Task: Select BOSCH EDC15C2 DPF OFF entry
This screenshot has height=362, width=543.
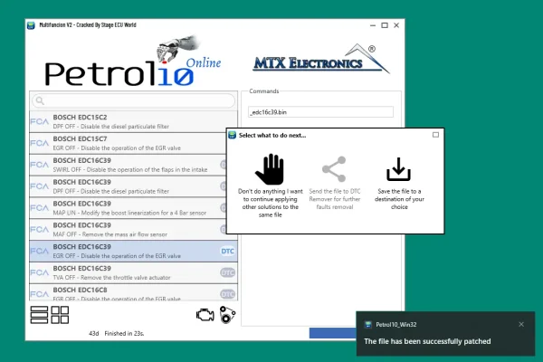Action: coord(127,121)
